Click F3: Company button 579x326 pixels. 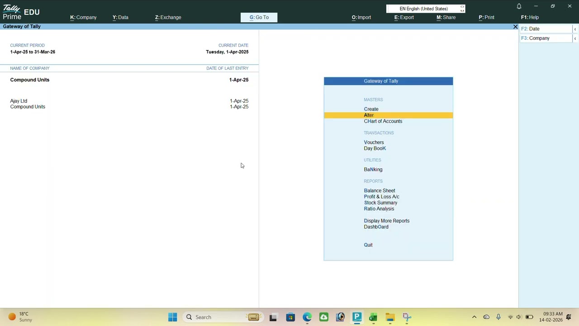(546, 38)
